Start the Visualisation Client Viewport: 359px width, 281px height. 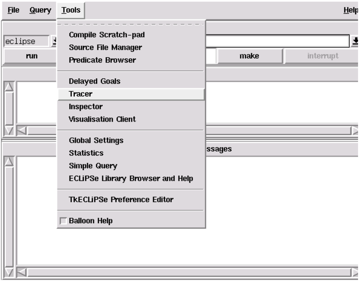pyautogui.click(x=102, y=119)
